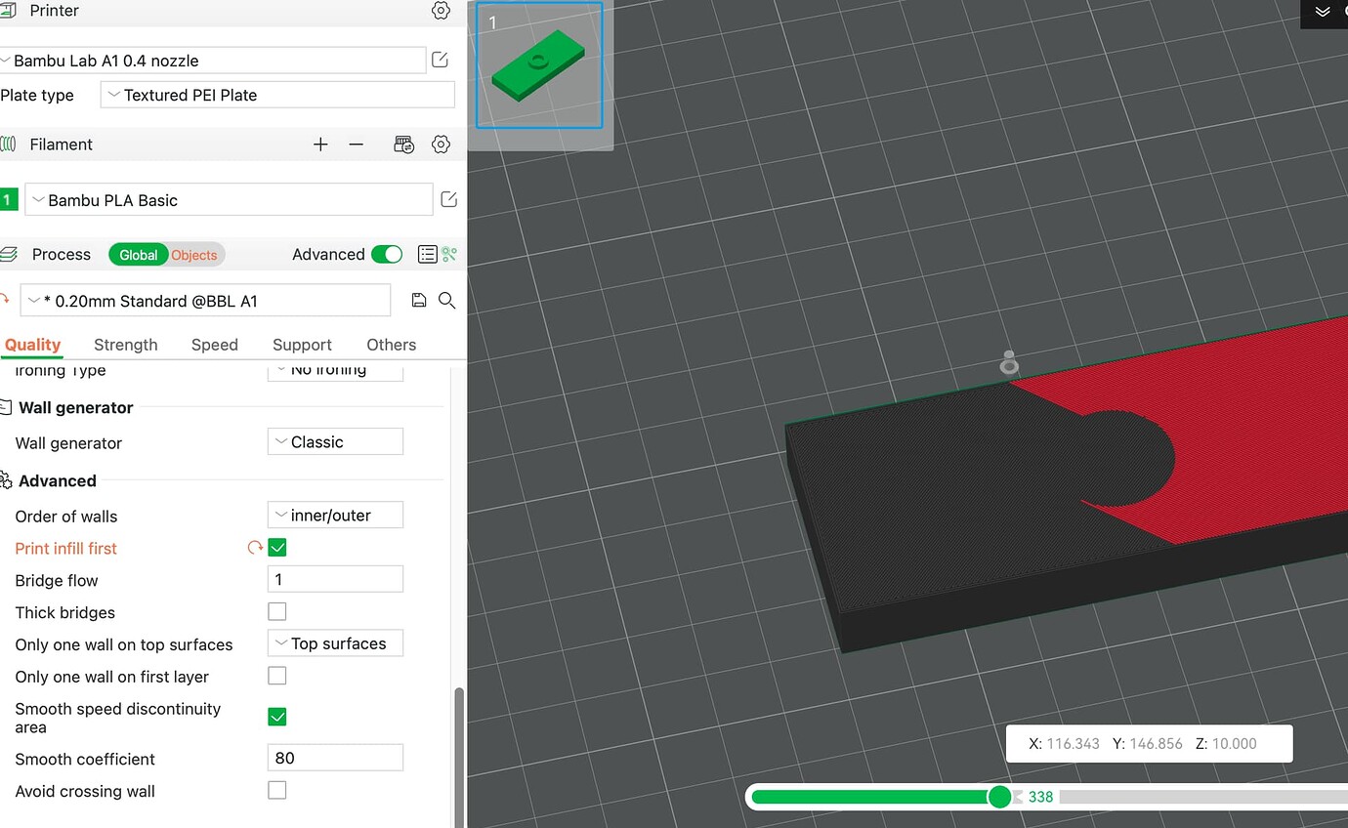Image resolution: width=1348 pixels, height=828 pixels.
Task: Enable Only one wall on first layer
Action: tap(277, 676)
